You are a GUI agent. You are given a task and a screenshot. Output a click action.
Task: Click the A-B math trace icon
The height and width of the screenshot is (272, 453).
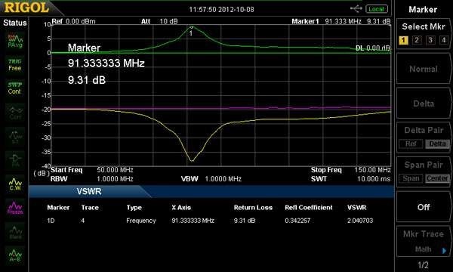click(x=15, y=255)
